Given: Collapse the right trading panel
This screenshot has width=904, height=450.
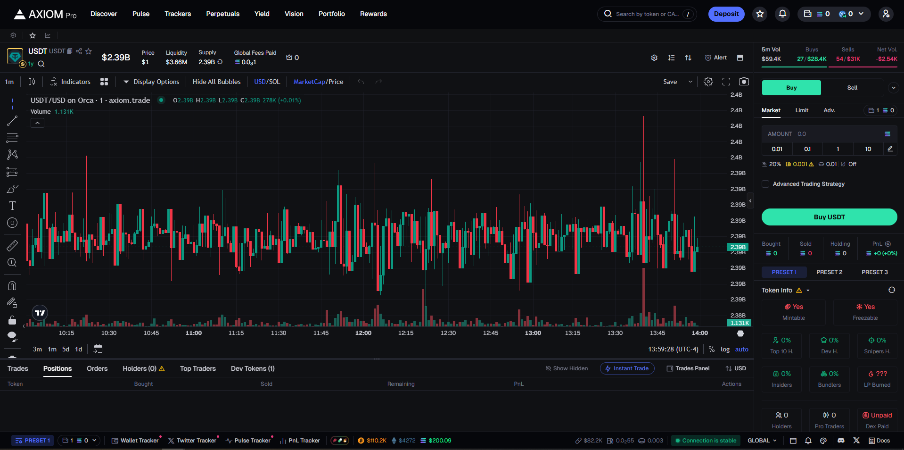Looking at the screenshot, I should tap(750, 201).
